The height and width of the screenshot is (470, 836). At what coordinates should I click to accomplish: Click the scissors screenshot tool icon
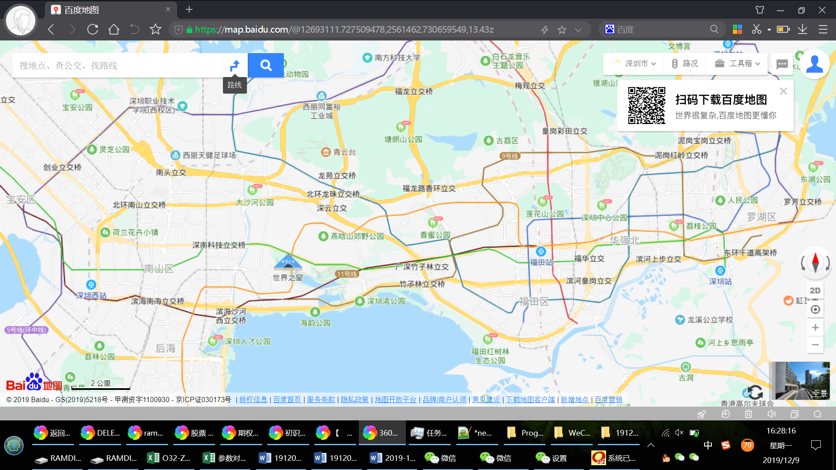(757, 29)
